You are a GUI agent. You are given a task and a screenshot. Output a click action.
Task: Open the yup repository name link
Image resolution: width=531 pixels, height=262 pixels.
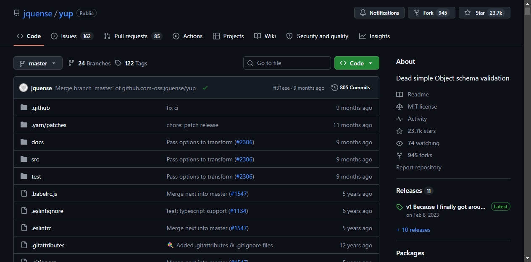(66, 13)
